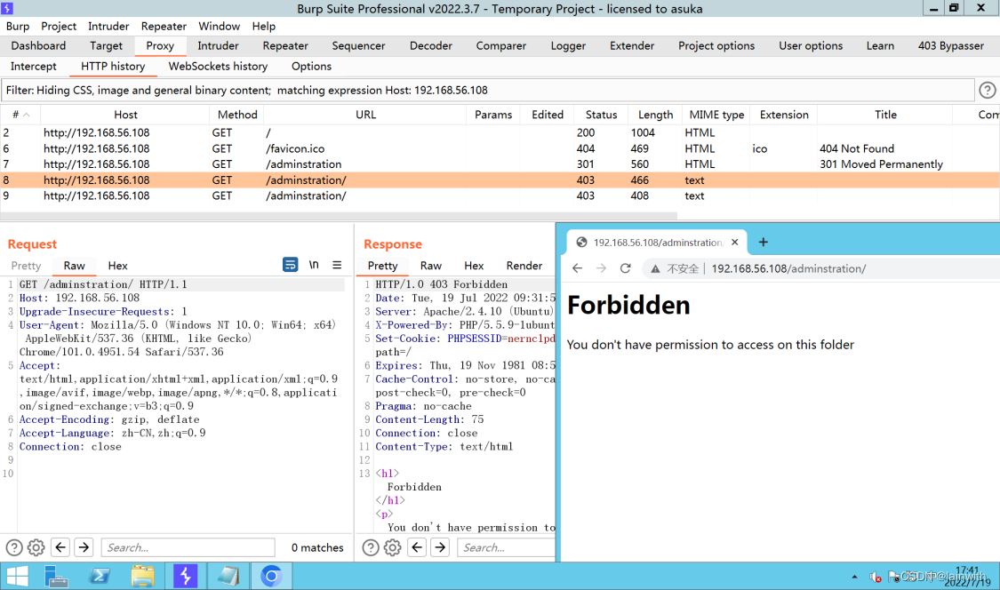
Task: Show hidden system tray icons arrow
Action: 854,578
